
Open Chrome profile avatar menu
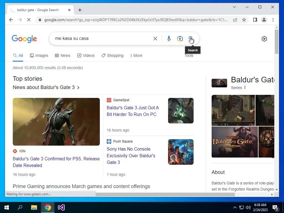(x=264, y=20)
